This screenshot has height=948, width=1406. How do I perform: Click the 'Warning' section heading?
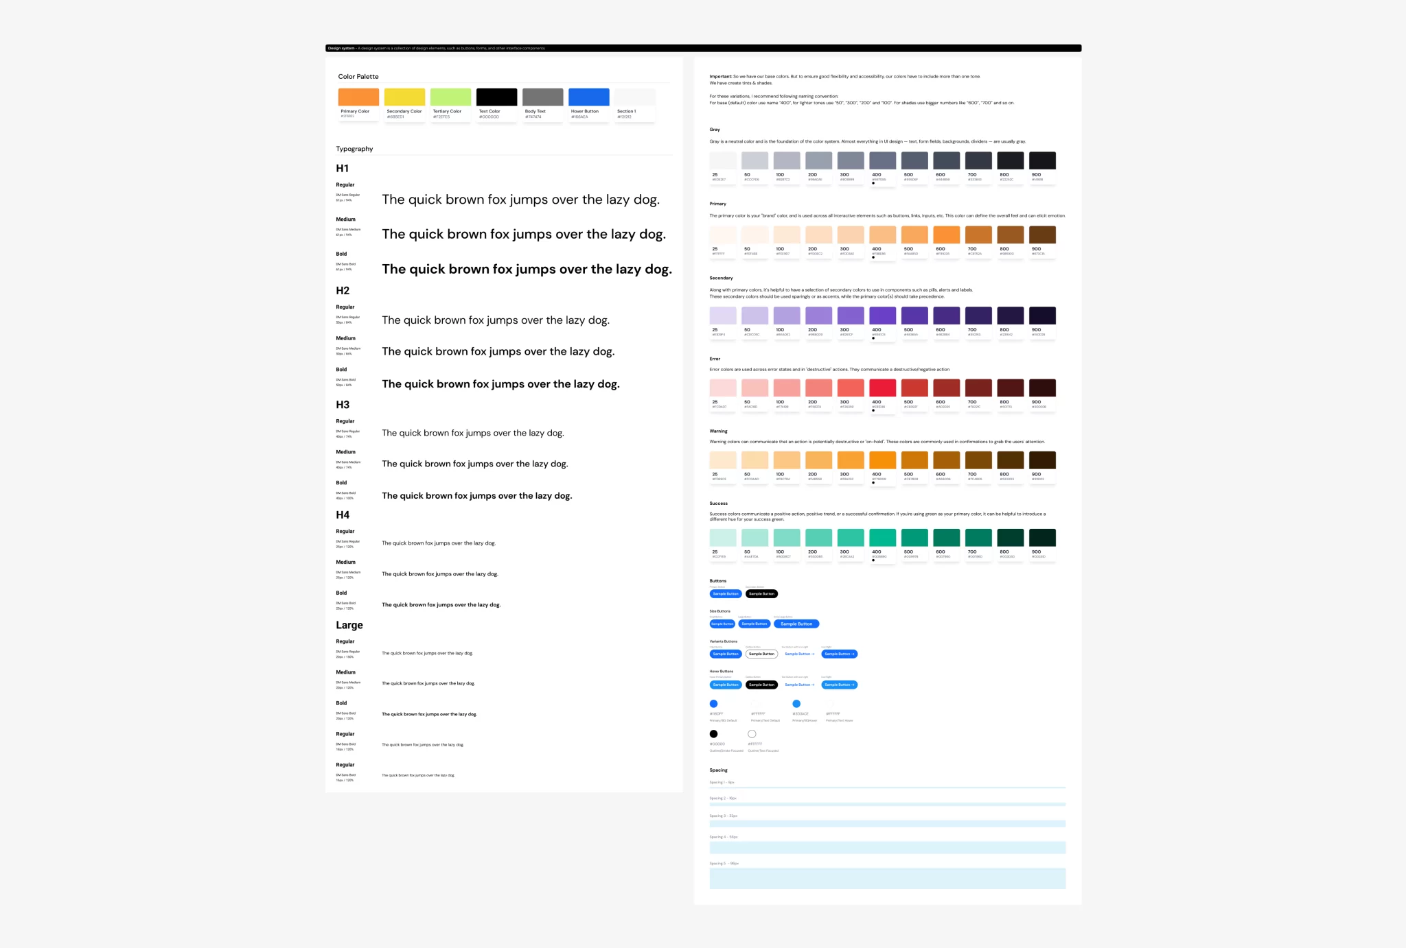pyautogui.click(x=718, y=431)
